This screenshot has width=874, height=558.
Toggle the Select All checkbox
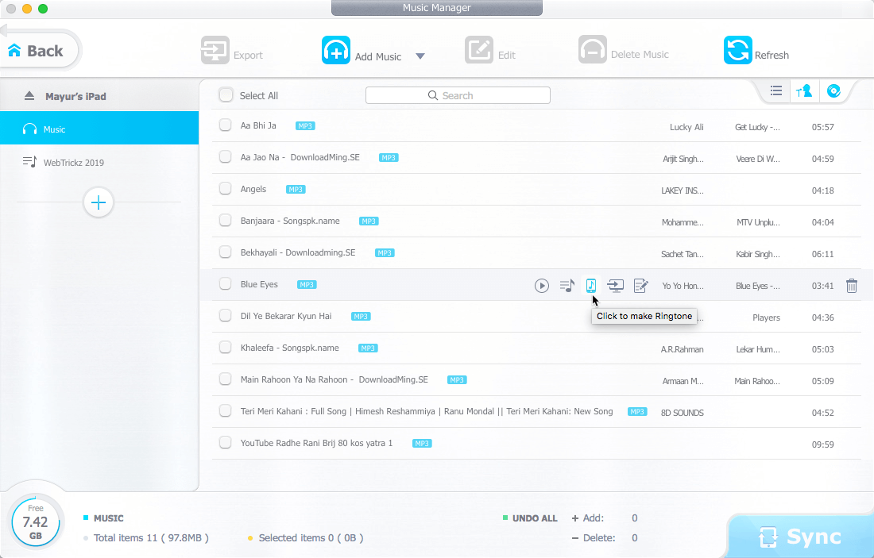(226, 95)
